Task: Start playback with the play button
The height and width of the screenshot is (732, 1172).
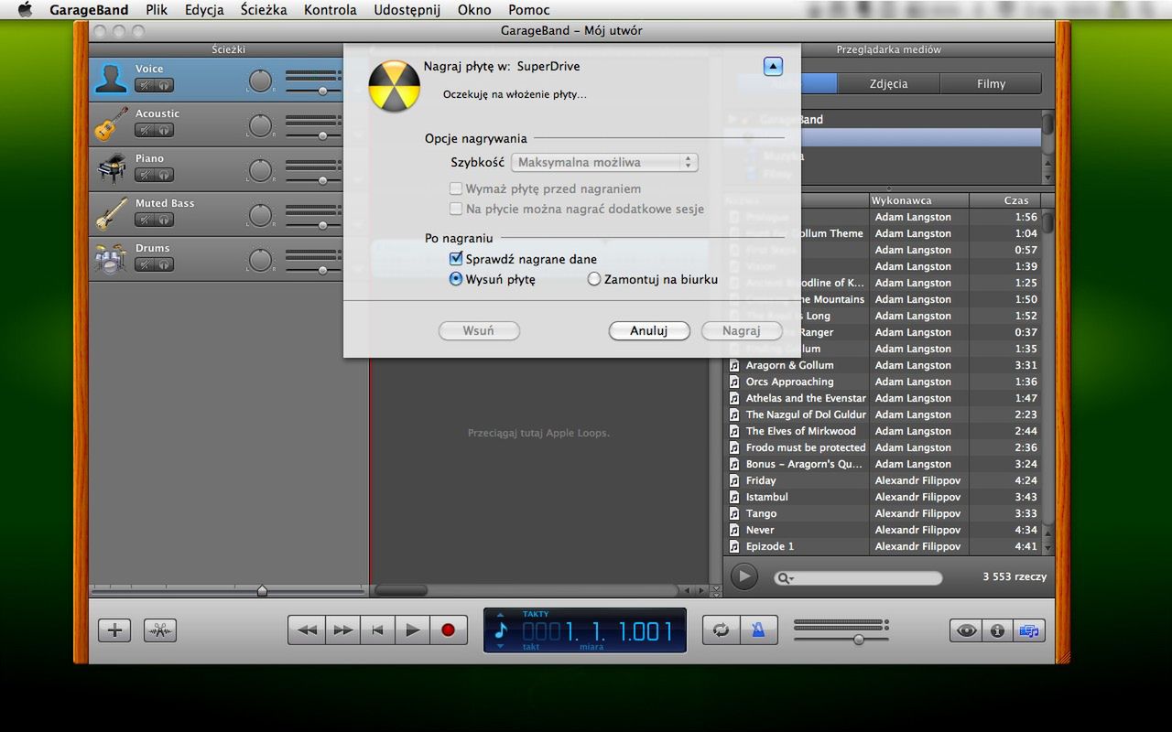Action: 412,630
